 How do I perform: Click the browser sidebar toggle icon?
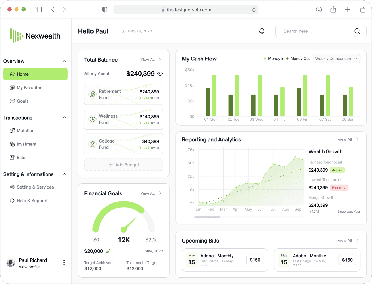click(38, 10)
